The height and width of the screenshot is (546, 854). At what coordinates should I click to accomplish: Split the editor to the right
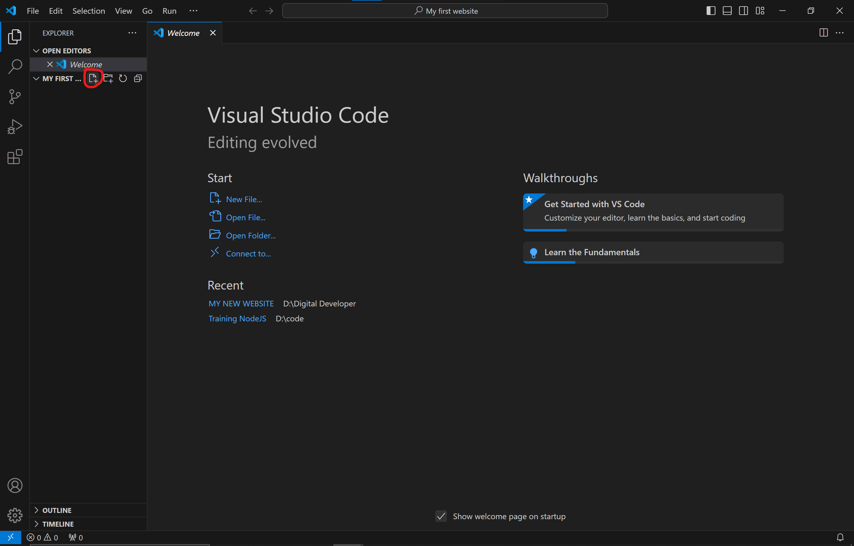(823, 33)
